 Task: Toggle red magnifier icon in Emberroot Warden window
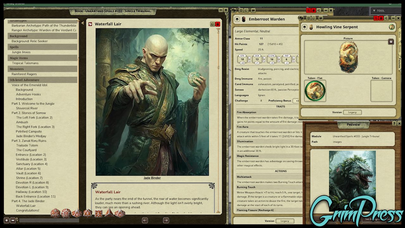coord(308,10)
